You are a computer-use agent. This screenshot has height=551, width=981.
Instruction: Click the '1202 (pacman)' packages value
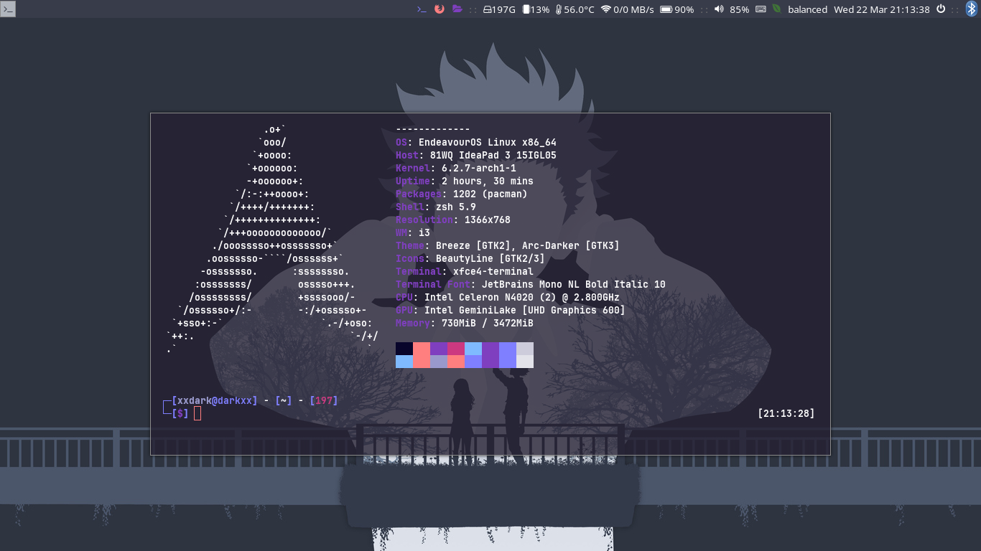(490, 194)
